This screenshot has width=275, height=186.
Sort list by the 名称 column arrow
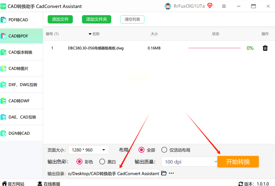pos(90,34)
